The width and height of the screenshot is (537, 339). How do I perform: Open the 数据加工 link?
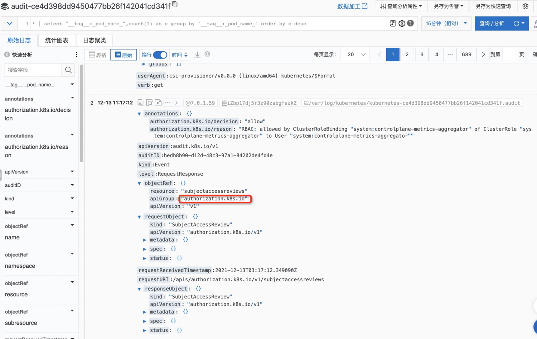pos(352,6)
